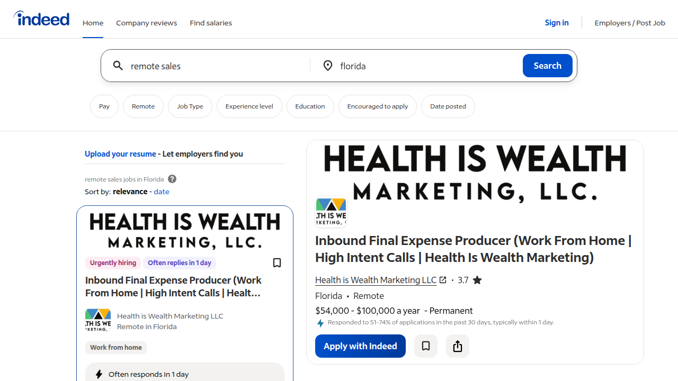
Task: Open help icon beside remote sales jobs
Action: coord(172,179)
